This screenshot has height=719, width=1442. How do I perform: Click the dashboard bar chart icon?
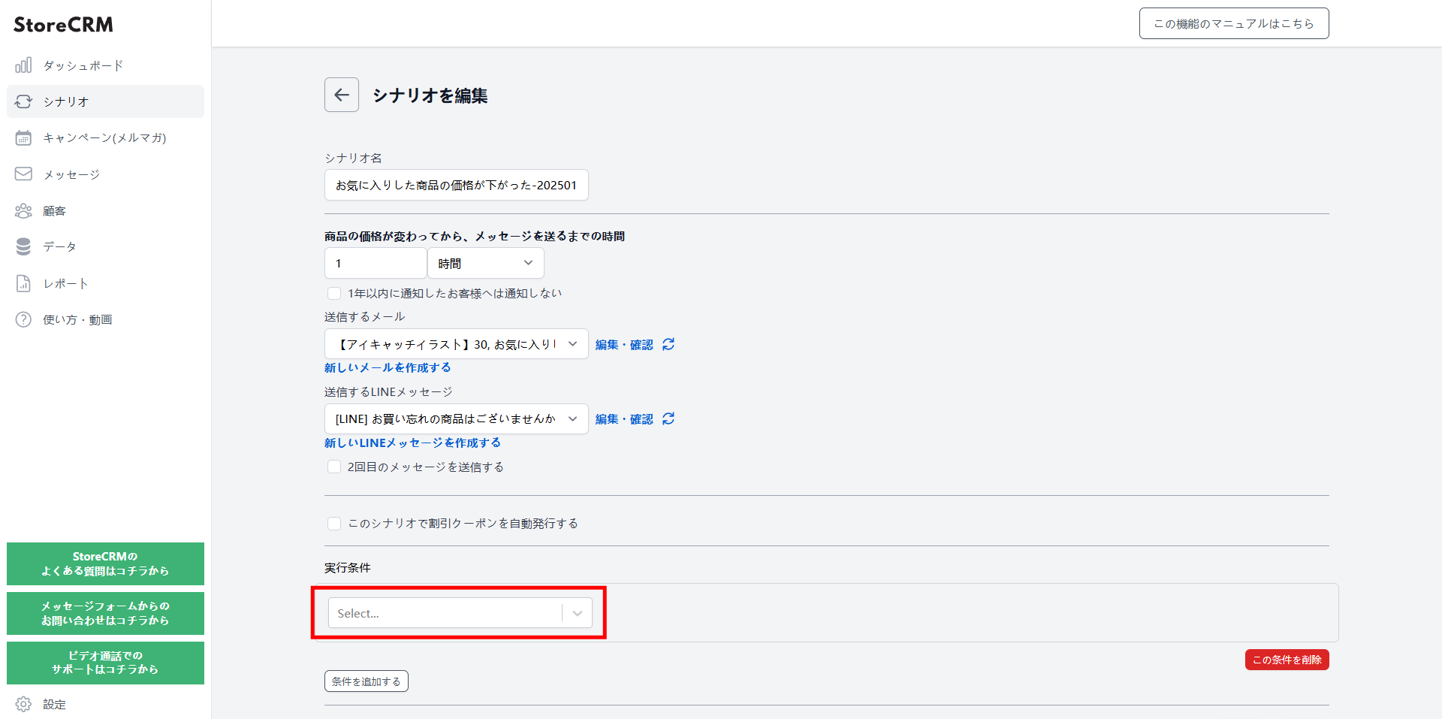click(x=23, y=65)
